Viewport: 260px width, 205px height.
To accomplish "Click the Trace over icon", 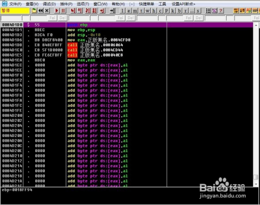I will coord(95,11).
